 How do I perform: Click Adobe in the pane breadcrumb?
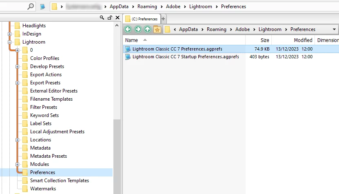point(243,29)
